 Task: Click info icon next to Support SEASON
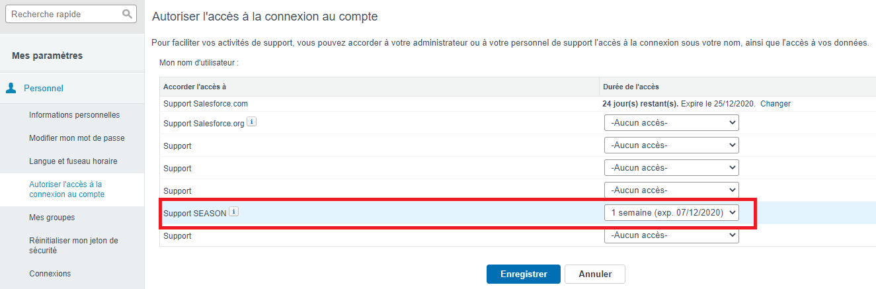pyautogui.click(x=233, y=212)
